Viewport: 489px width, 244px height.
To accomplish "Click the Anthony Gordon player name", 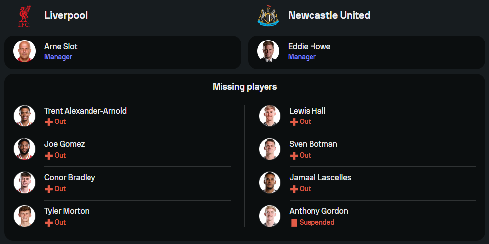I will pyautogui.click(x=318, y=211).
